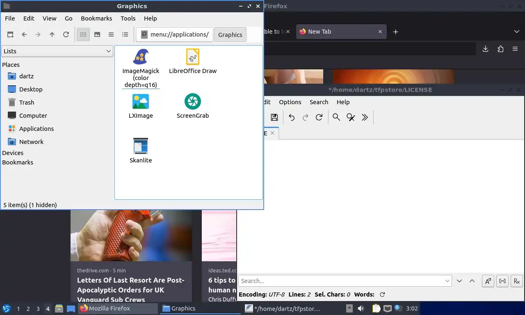
Task: Undo the last edit in text editor
Action: coord(292,117)
